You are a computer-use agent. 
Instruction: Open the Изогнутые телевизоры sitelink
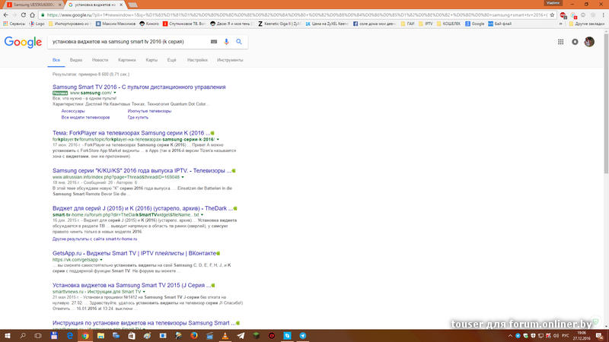[x=149, y=111]
